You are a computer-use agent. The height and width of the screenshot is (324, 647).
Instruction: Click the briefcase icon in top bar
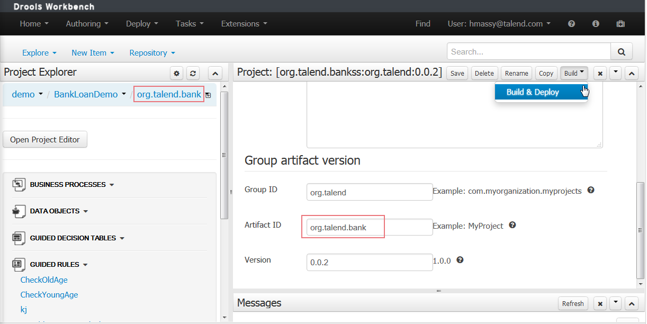coord(621,24)
